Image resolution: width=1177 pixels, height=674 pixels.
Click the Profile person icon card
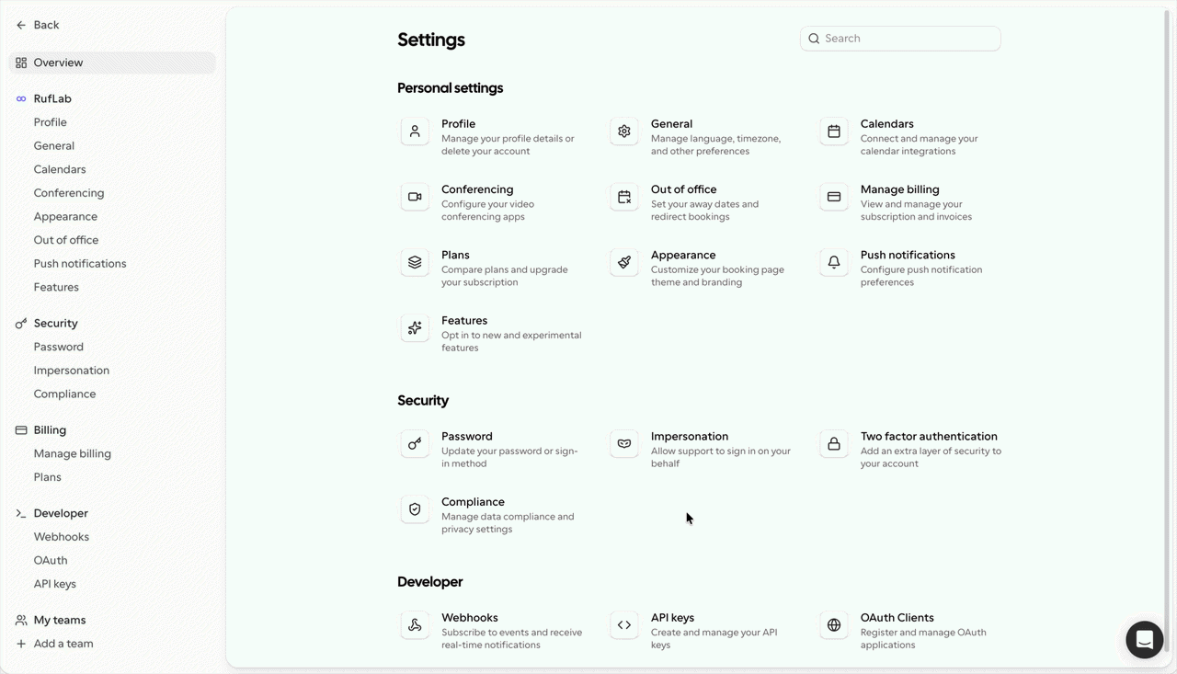(415, 131)
